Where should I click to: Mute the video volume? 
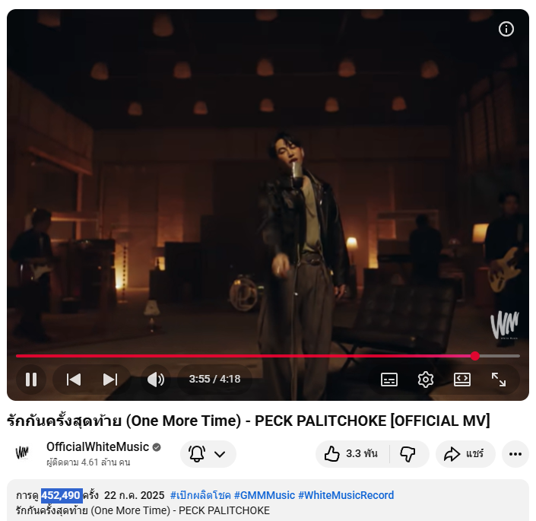coord(156,380)
